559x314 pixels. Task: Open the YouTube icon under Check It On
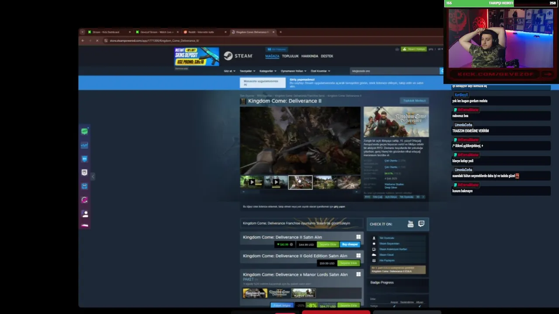pos(411,224)
